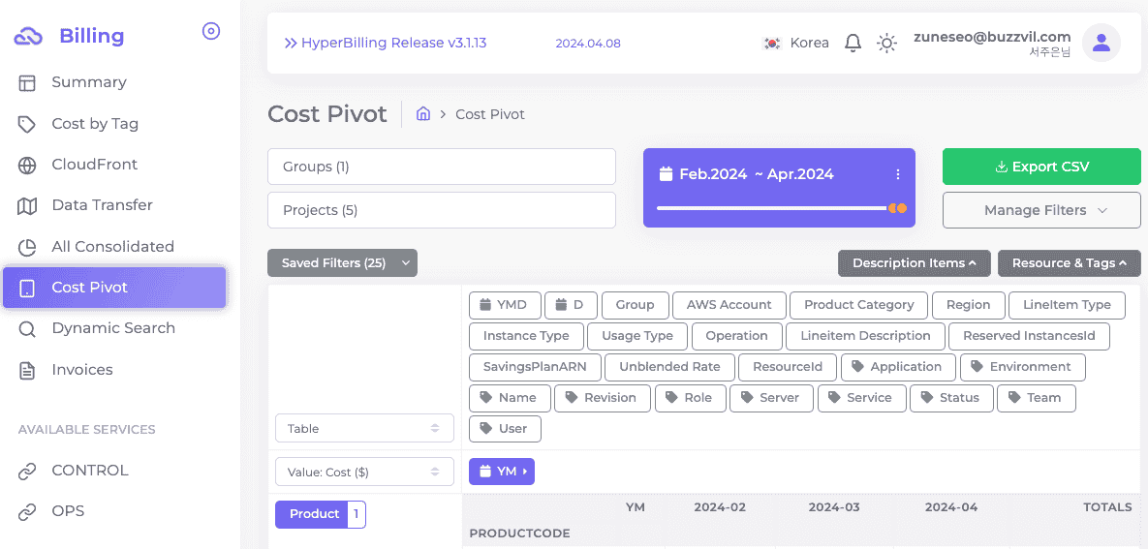Go to Cost by Tag page
The height and width of the screenshot is (549, 1148).
click(x=95, y=124)
